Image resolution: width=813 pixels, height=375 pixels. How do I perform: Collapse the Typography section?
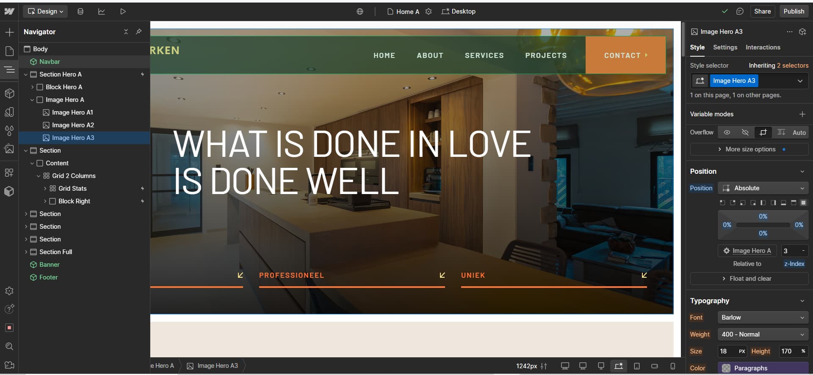tap(802, 301)
